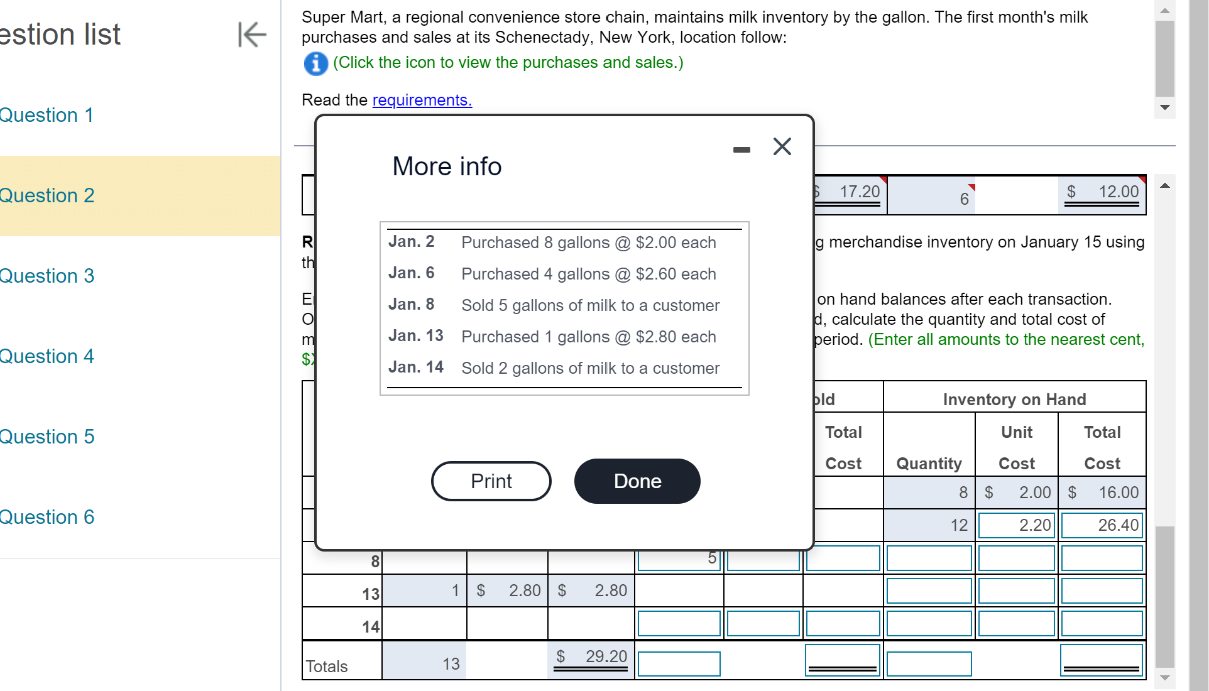Click the blue info icon to view purchases

(315, 63)
